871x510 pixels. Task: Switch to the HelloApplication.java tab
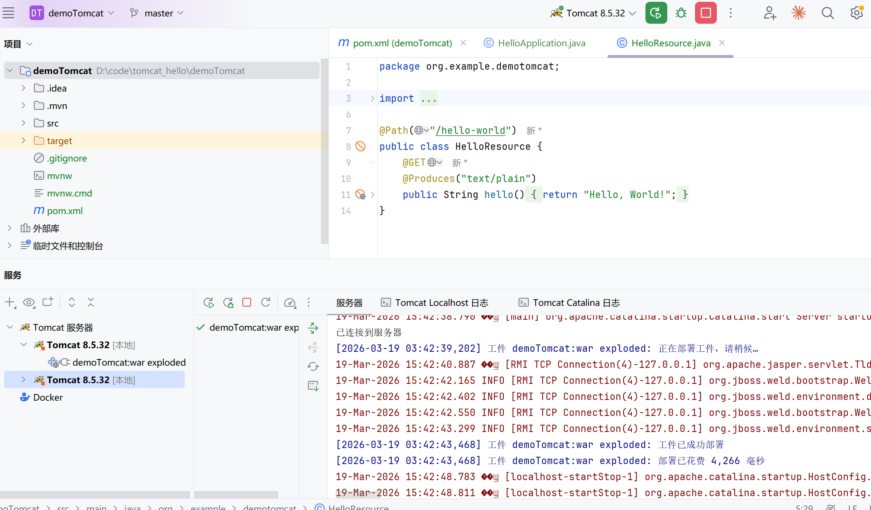tap(541, 43)
